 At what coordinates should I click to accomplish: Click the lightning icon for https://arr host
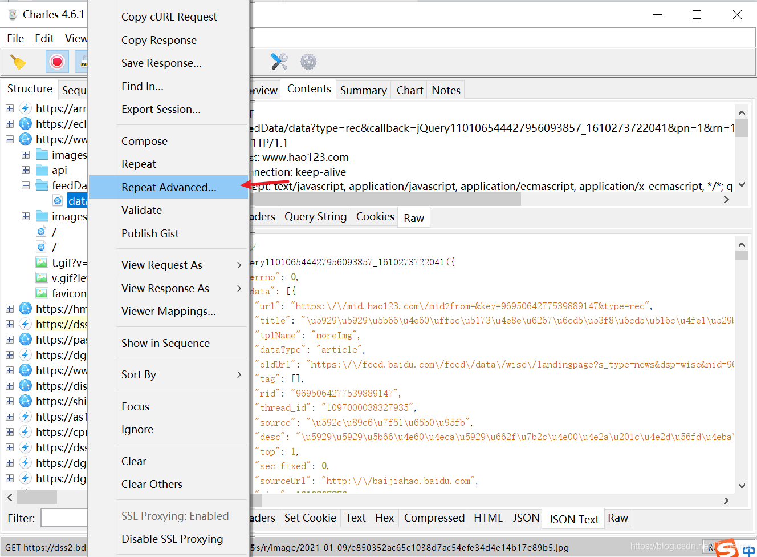(25, 108)
